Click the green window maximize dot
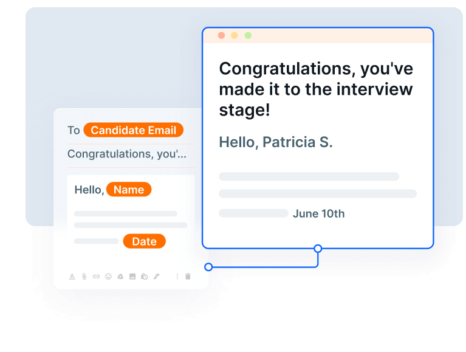Screen dimensions: 466x352 pos(248,35)
